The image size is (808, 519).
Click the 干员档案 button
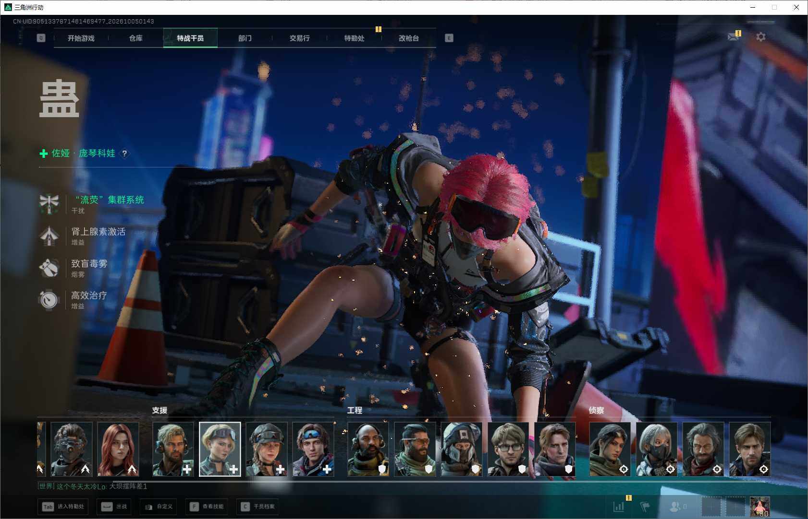click(x=258, y=507)
